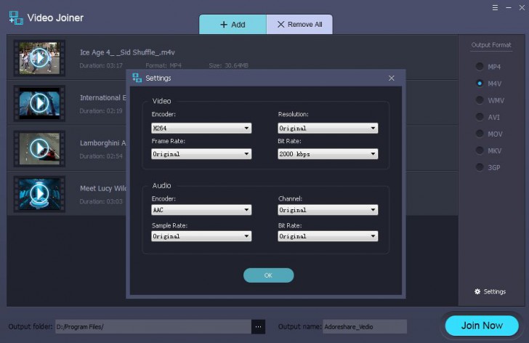Click the Add button

233,24
